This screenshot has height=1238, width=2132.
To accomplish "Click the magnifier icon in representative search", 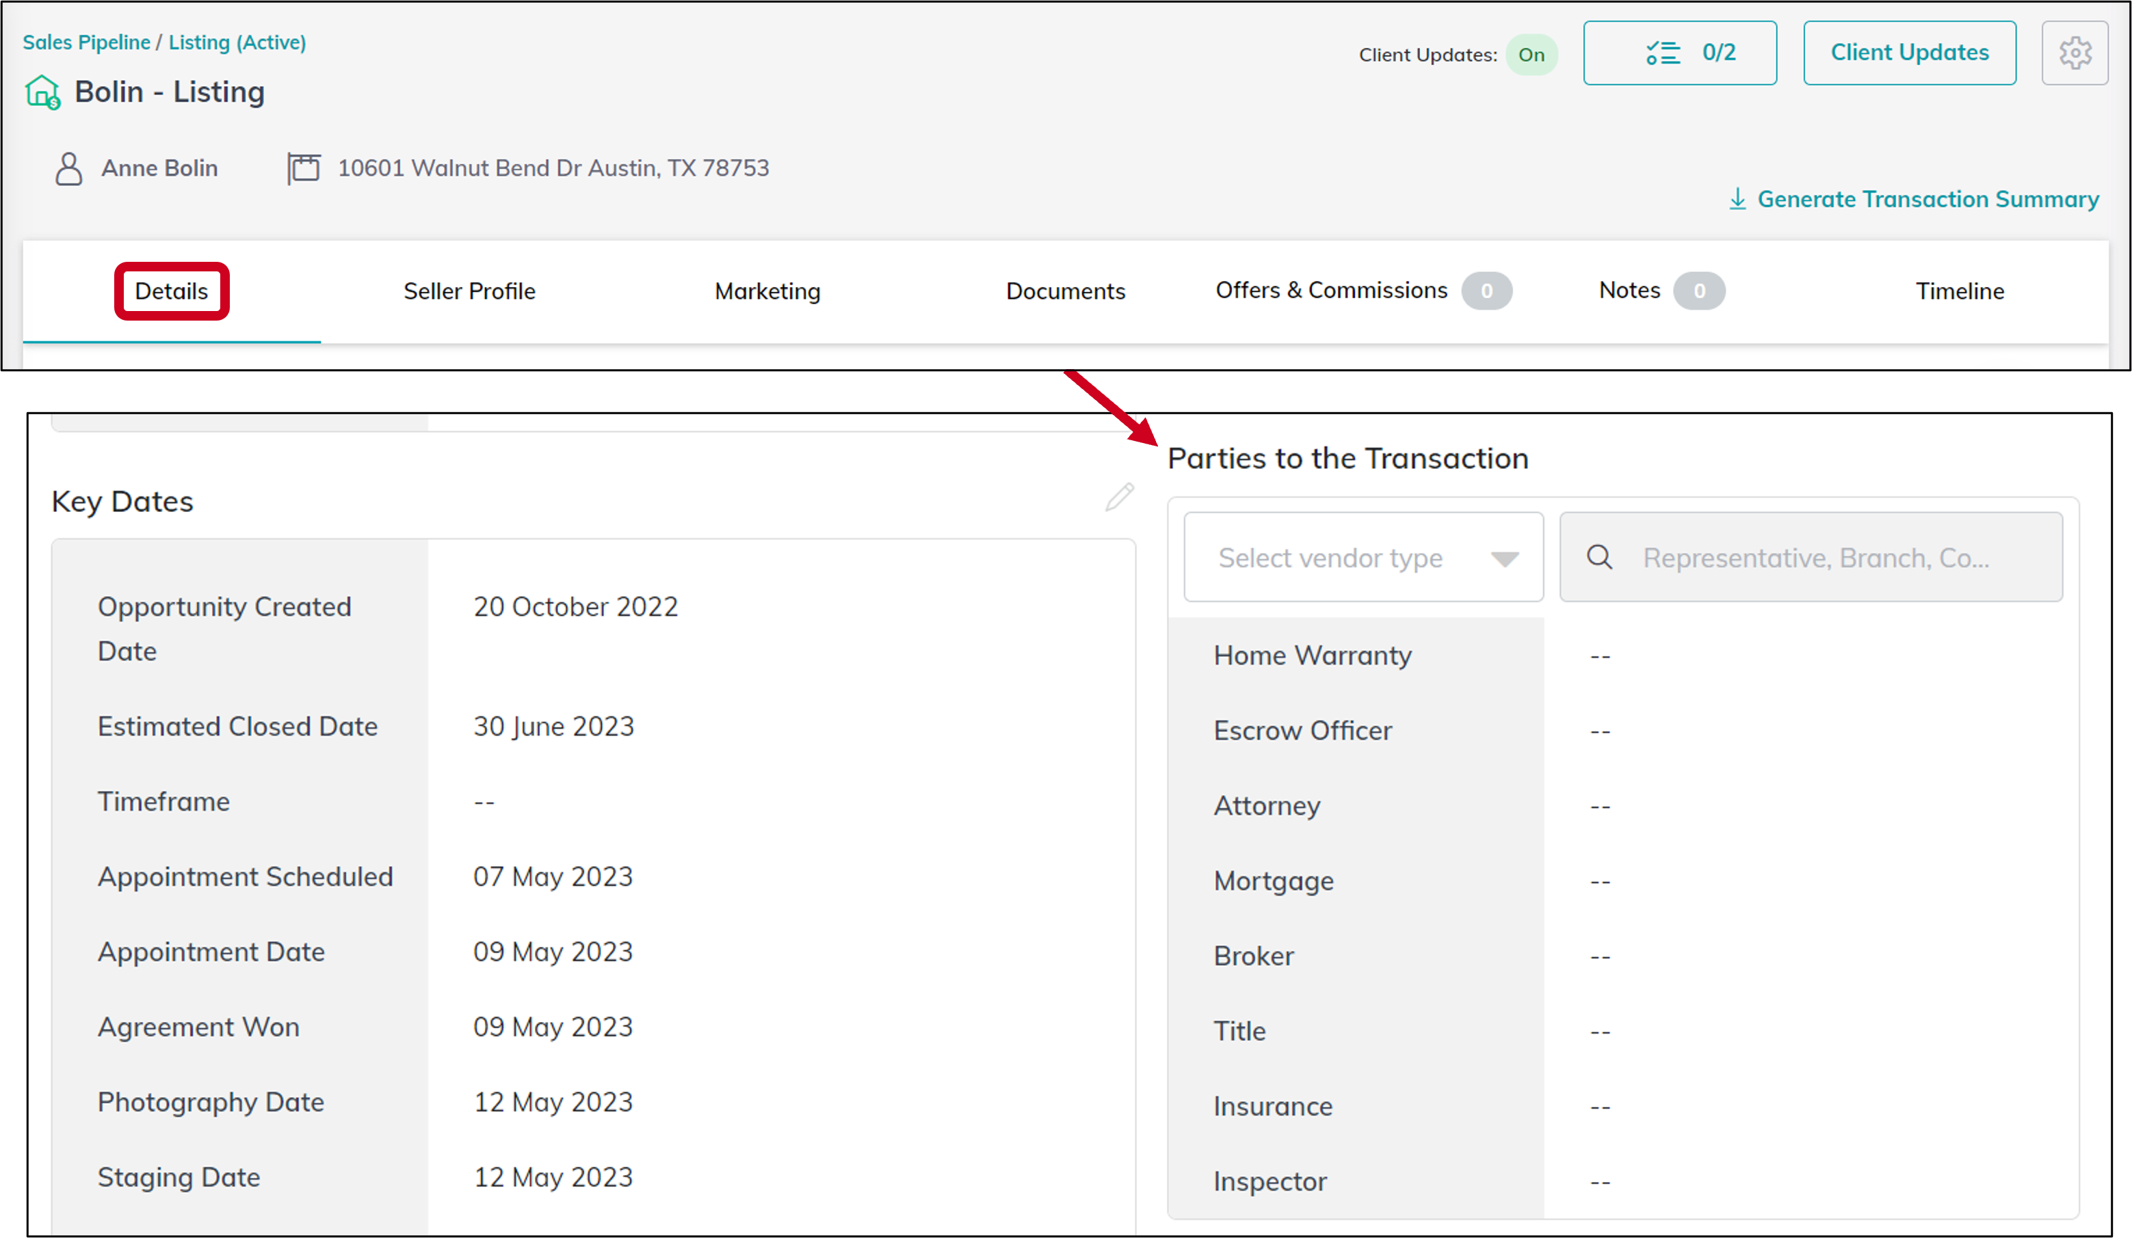I will 1599,556.
